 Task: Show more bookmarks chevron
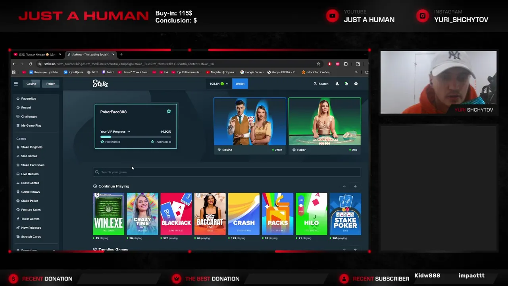tap(356, 72)
